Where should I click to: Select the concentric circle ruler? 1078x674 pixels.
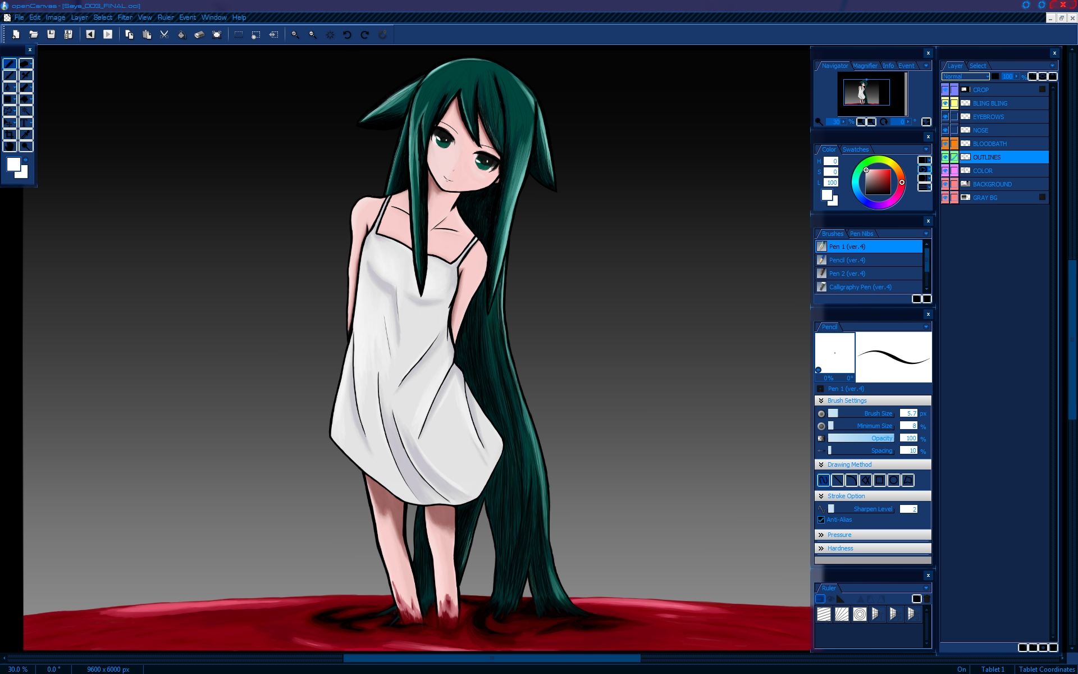(x=860, y=614)
